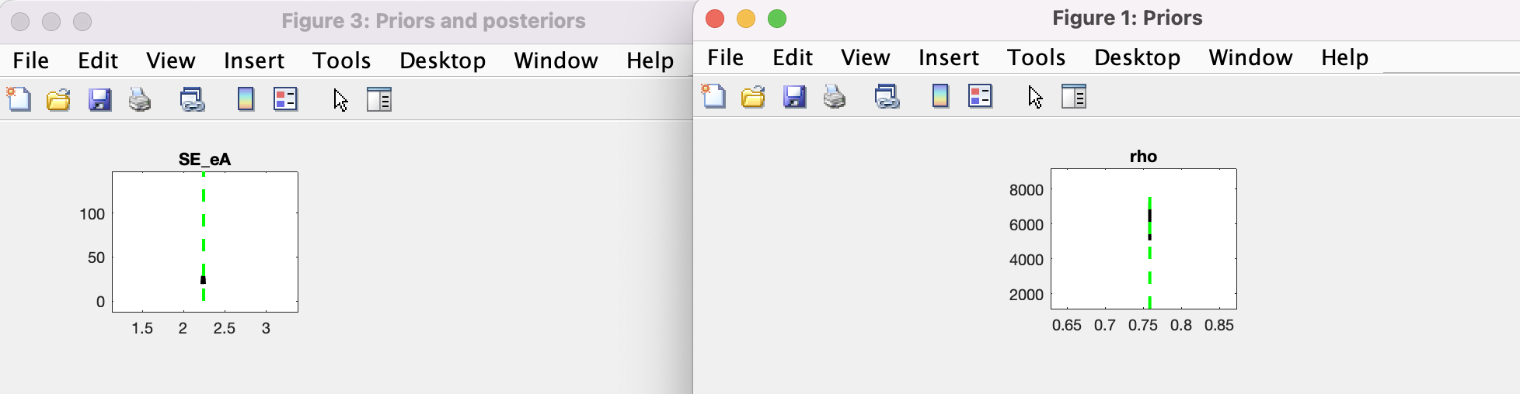Click Open File icon in Figure 3 toolbar

tap(58, 99)
